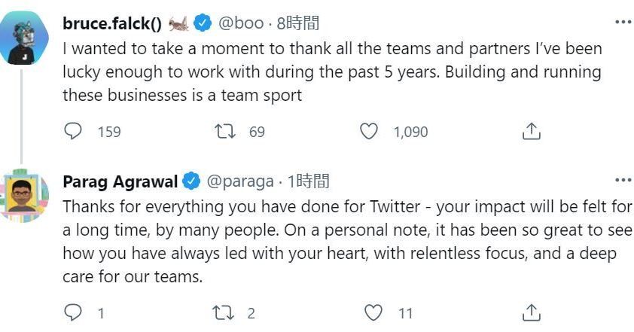
Task: Like bruce.falck's tweet with 1,090 likes
Action: point(369,132)
